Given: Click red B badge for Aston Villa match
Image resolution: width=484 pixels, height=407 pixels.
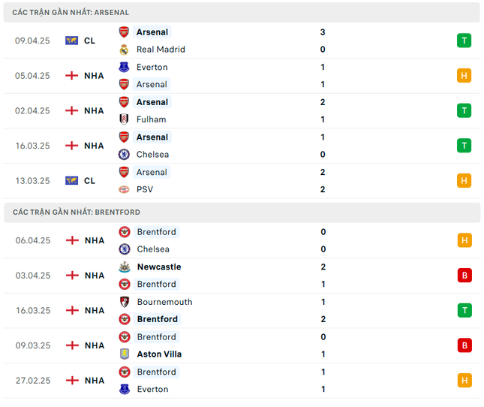Looking at the screenshot, I should tap(464, 345).
